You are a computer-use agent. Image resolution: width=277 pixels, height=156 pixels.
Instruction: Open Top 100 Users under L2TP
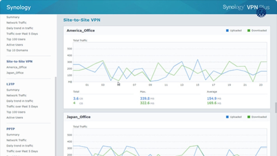click(16, 112)
